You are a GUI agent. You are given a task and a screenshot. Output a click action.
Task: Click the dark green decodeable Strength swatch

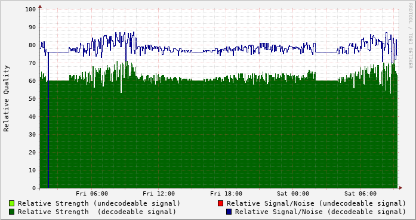pos(12,212)
